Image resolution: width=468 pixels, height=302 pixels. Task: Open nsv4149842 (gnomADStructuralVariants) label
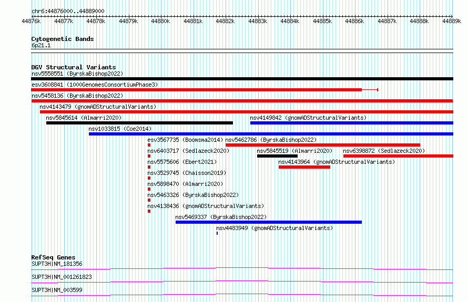point(308,118)
